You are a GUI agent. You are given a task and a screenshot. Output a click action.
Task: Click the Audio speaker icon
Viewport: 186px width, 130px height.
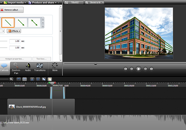point(28,66)
